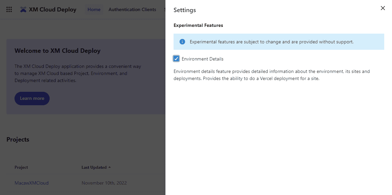Open the MacawXMCloud project link
The width and height of the screenshot is (392, 195).
[x=31, y=183]
